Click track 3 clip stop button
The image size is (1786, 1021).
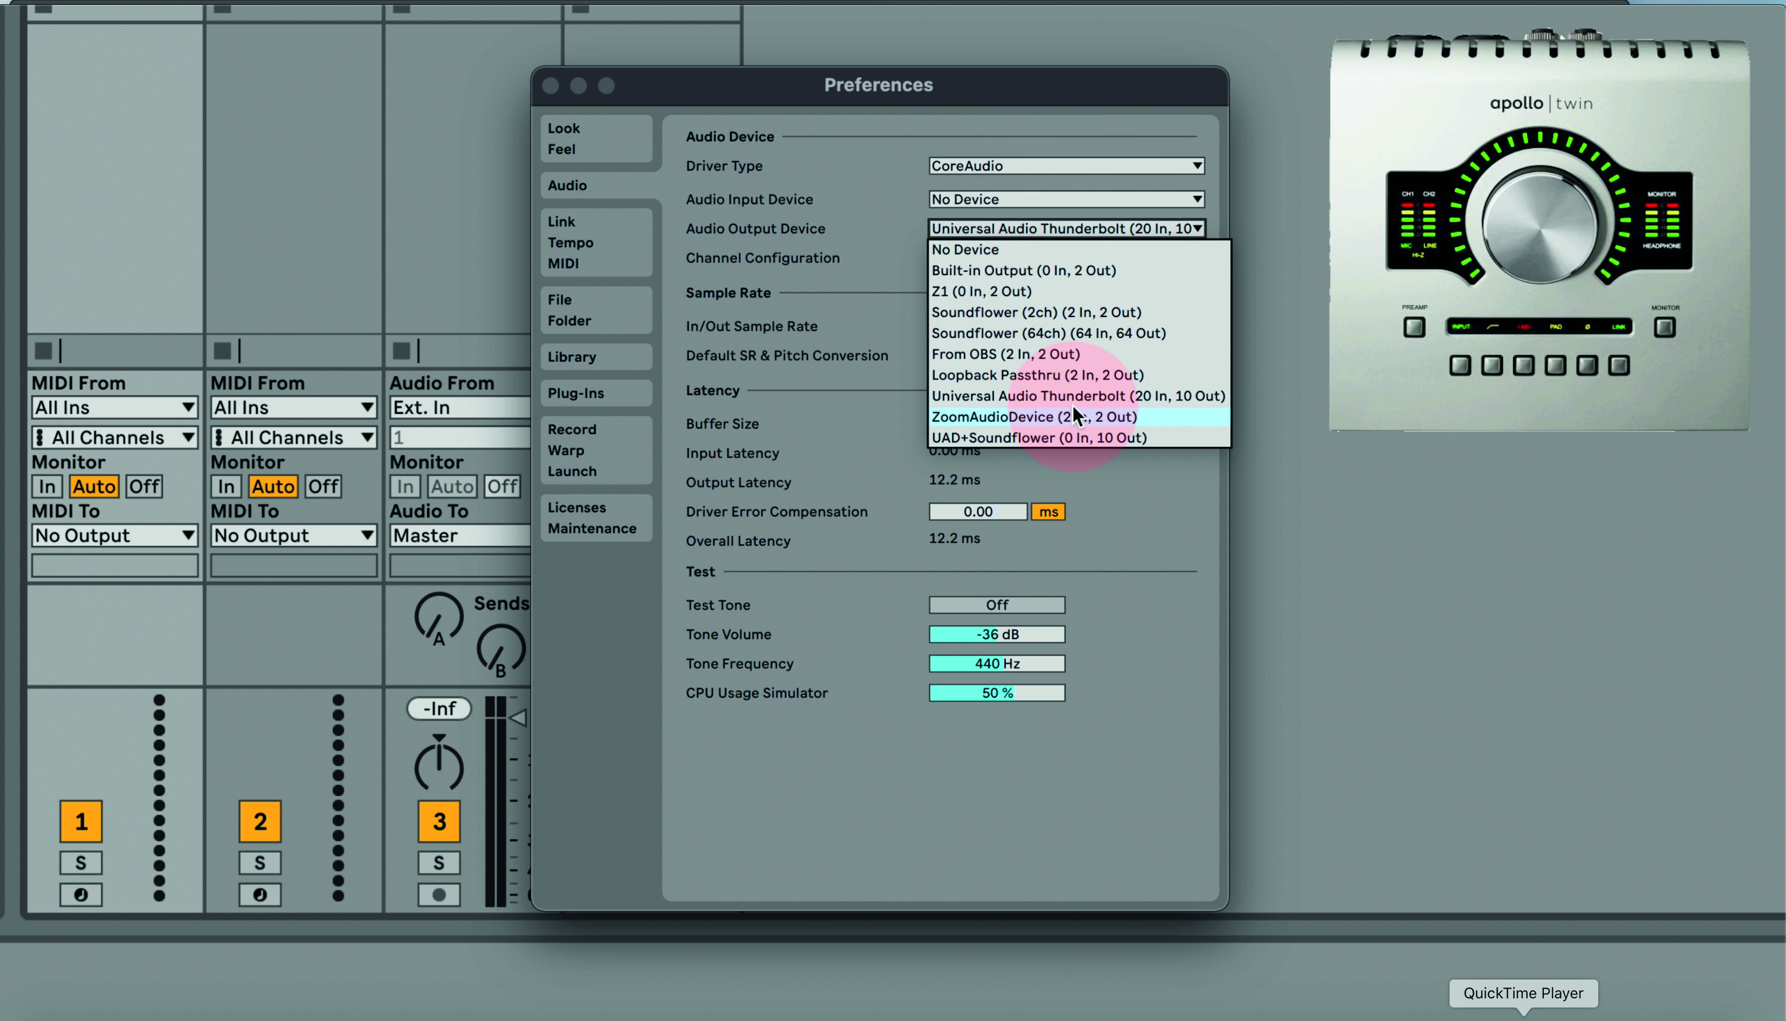pyautogui.click(x=402, y=350)
